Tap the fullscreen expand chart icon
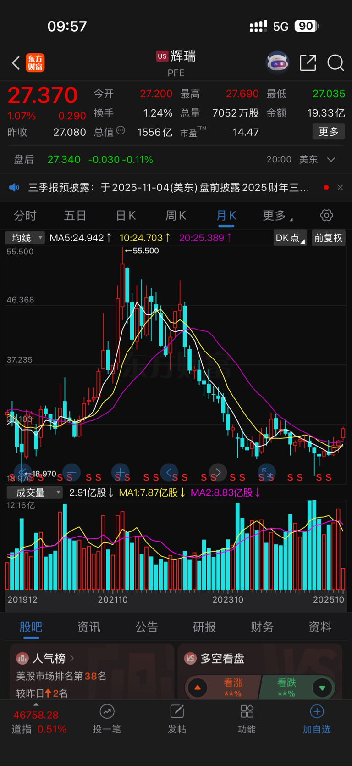This screenshot has width=352, height=766. 266,472
